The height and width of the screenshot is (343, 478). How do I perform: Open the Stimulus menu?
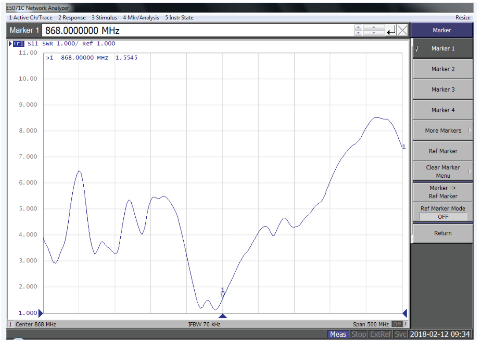point(104,18)
